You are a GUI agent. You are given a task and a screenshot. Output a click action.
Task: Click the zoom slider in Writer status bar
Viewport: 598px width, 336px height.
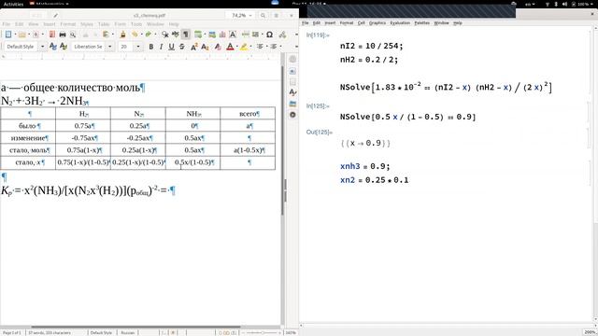(262, 332)
